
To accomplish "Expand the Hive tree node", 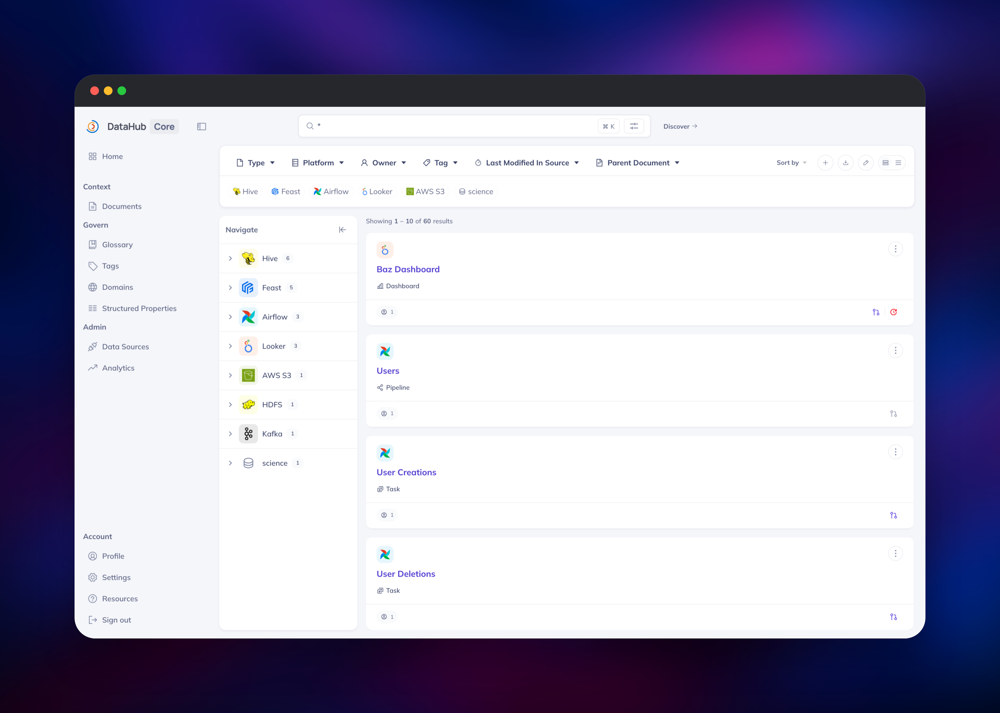I will click(x=230, y=259).
